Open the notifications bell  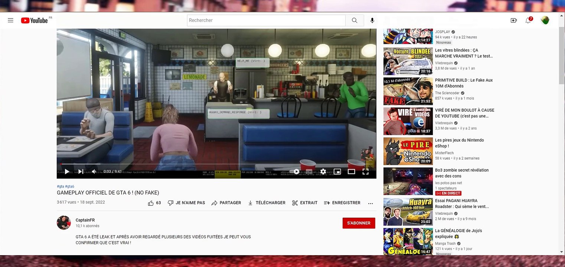(528, 20)
